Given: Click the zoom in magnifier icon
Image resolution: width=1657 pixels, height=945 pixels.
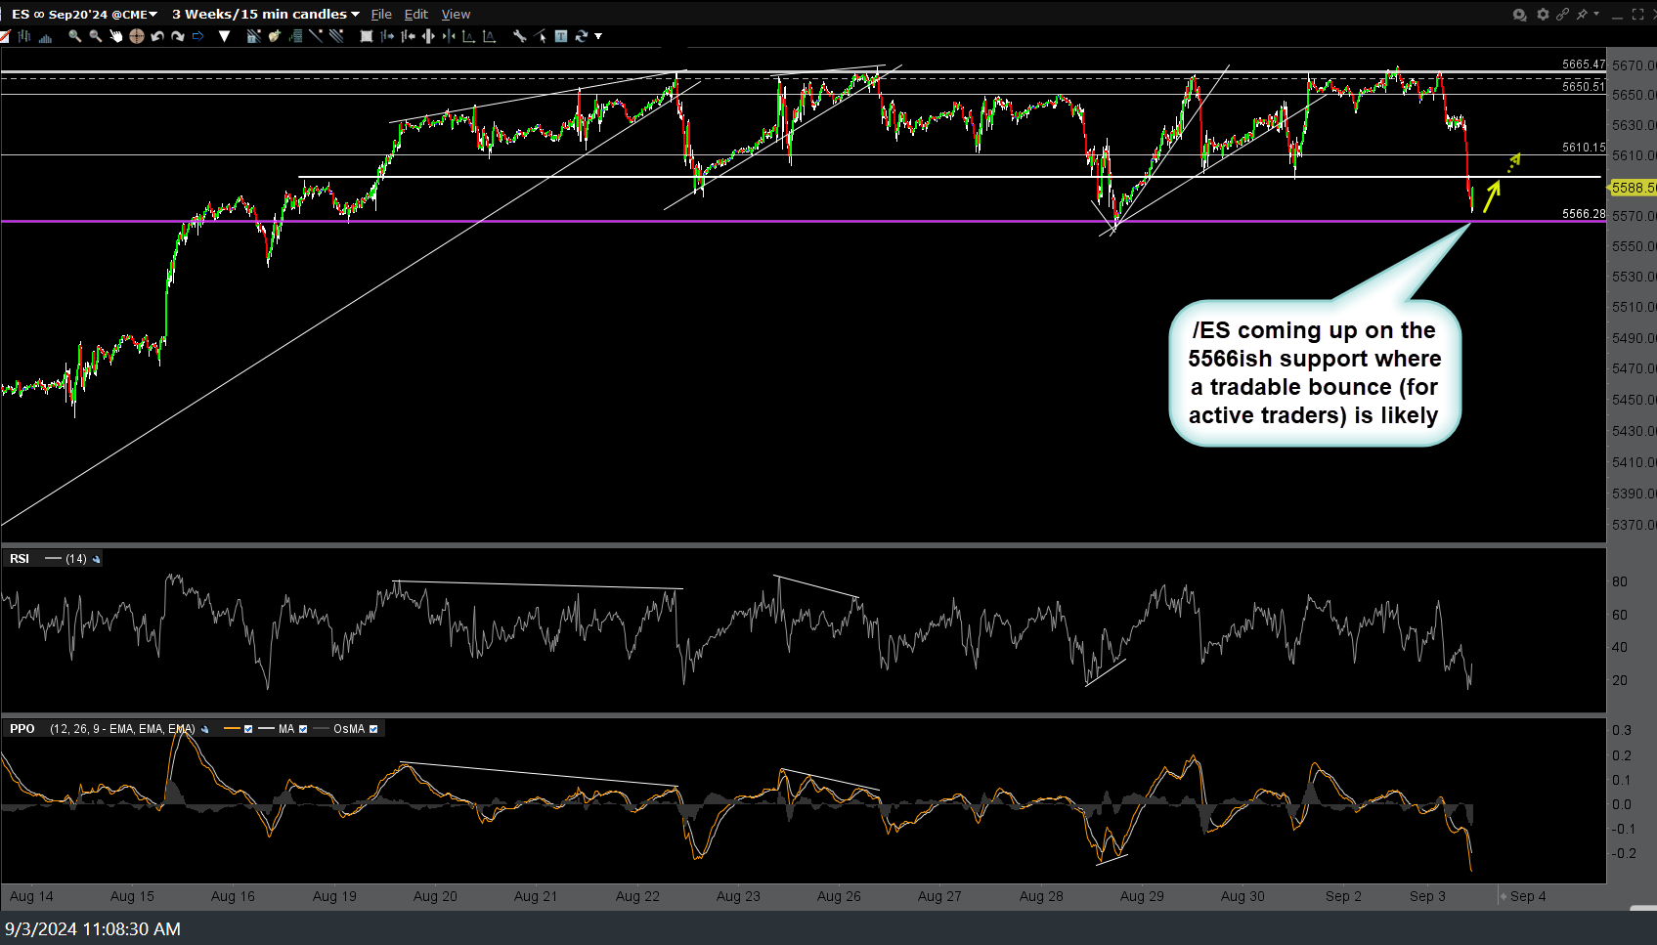Looking at the screenshot, I should (x=74, y=36).
